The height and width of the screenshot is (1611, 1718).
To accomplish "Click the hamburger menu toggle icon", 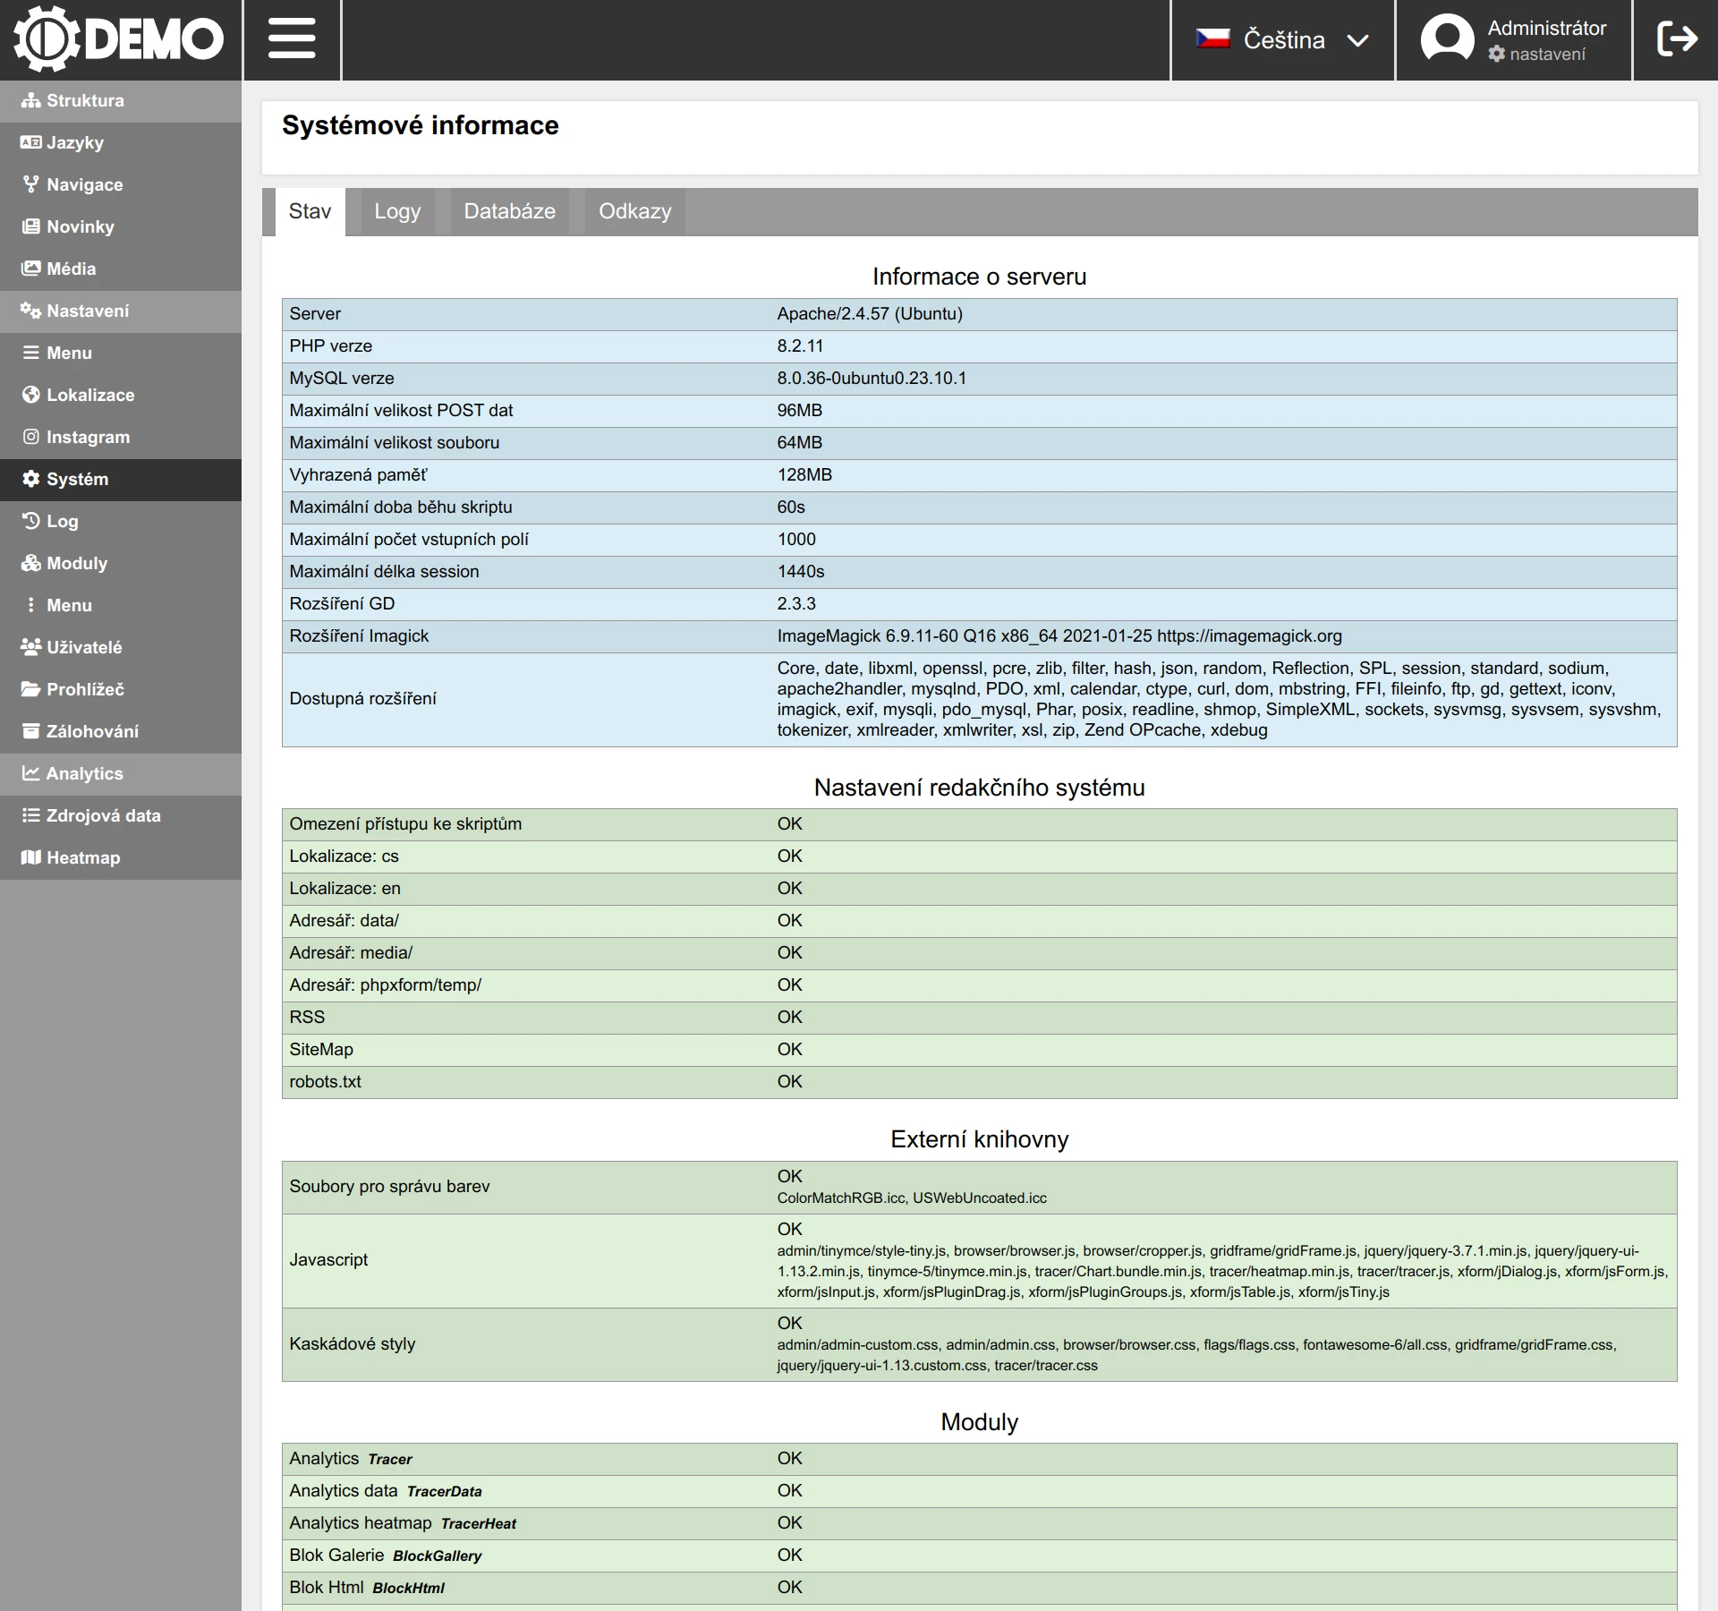I will click(x=292, y=39).
